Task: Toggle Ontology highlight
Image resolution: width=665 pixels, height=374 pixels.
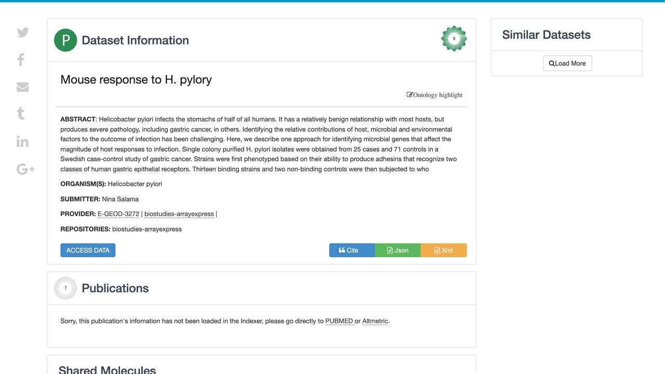Action: pyautogui.click(x=434, y=95)
